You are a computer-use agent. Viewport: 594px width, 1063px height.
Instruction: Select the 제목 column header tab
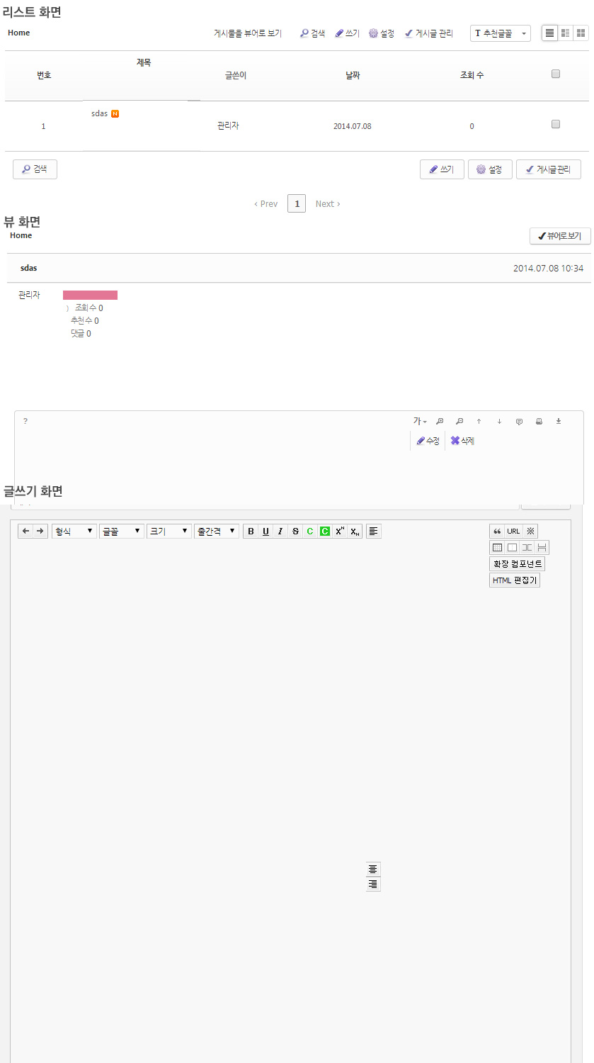[144, 62]
